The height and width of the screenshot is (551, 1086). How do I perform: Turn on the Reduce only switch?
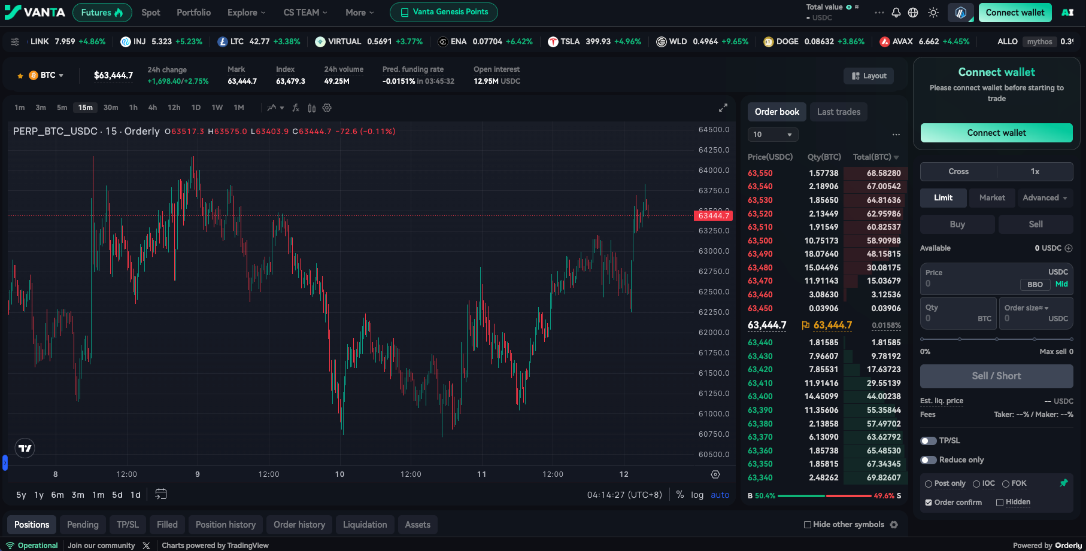point(929,460)
